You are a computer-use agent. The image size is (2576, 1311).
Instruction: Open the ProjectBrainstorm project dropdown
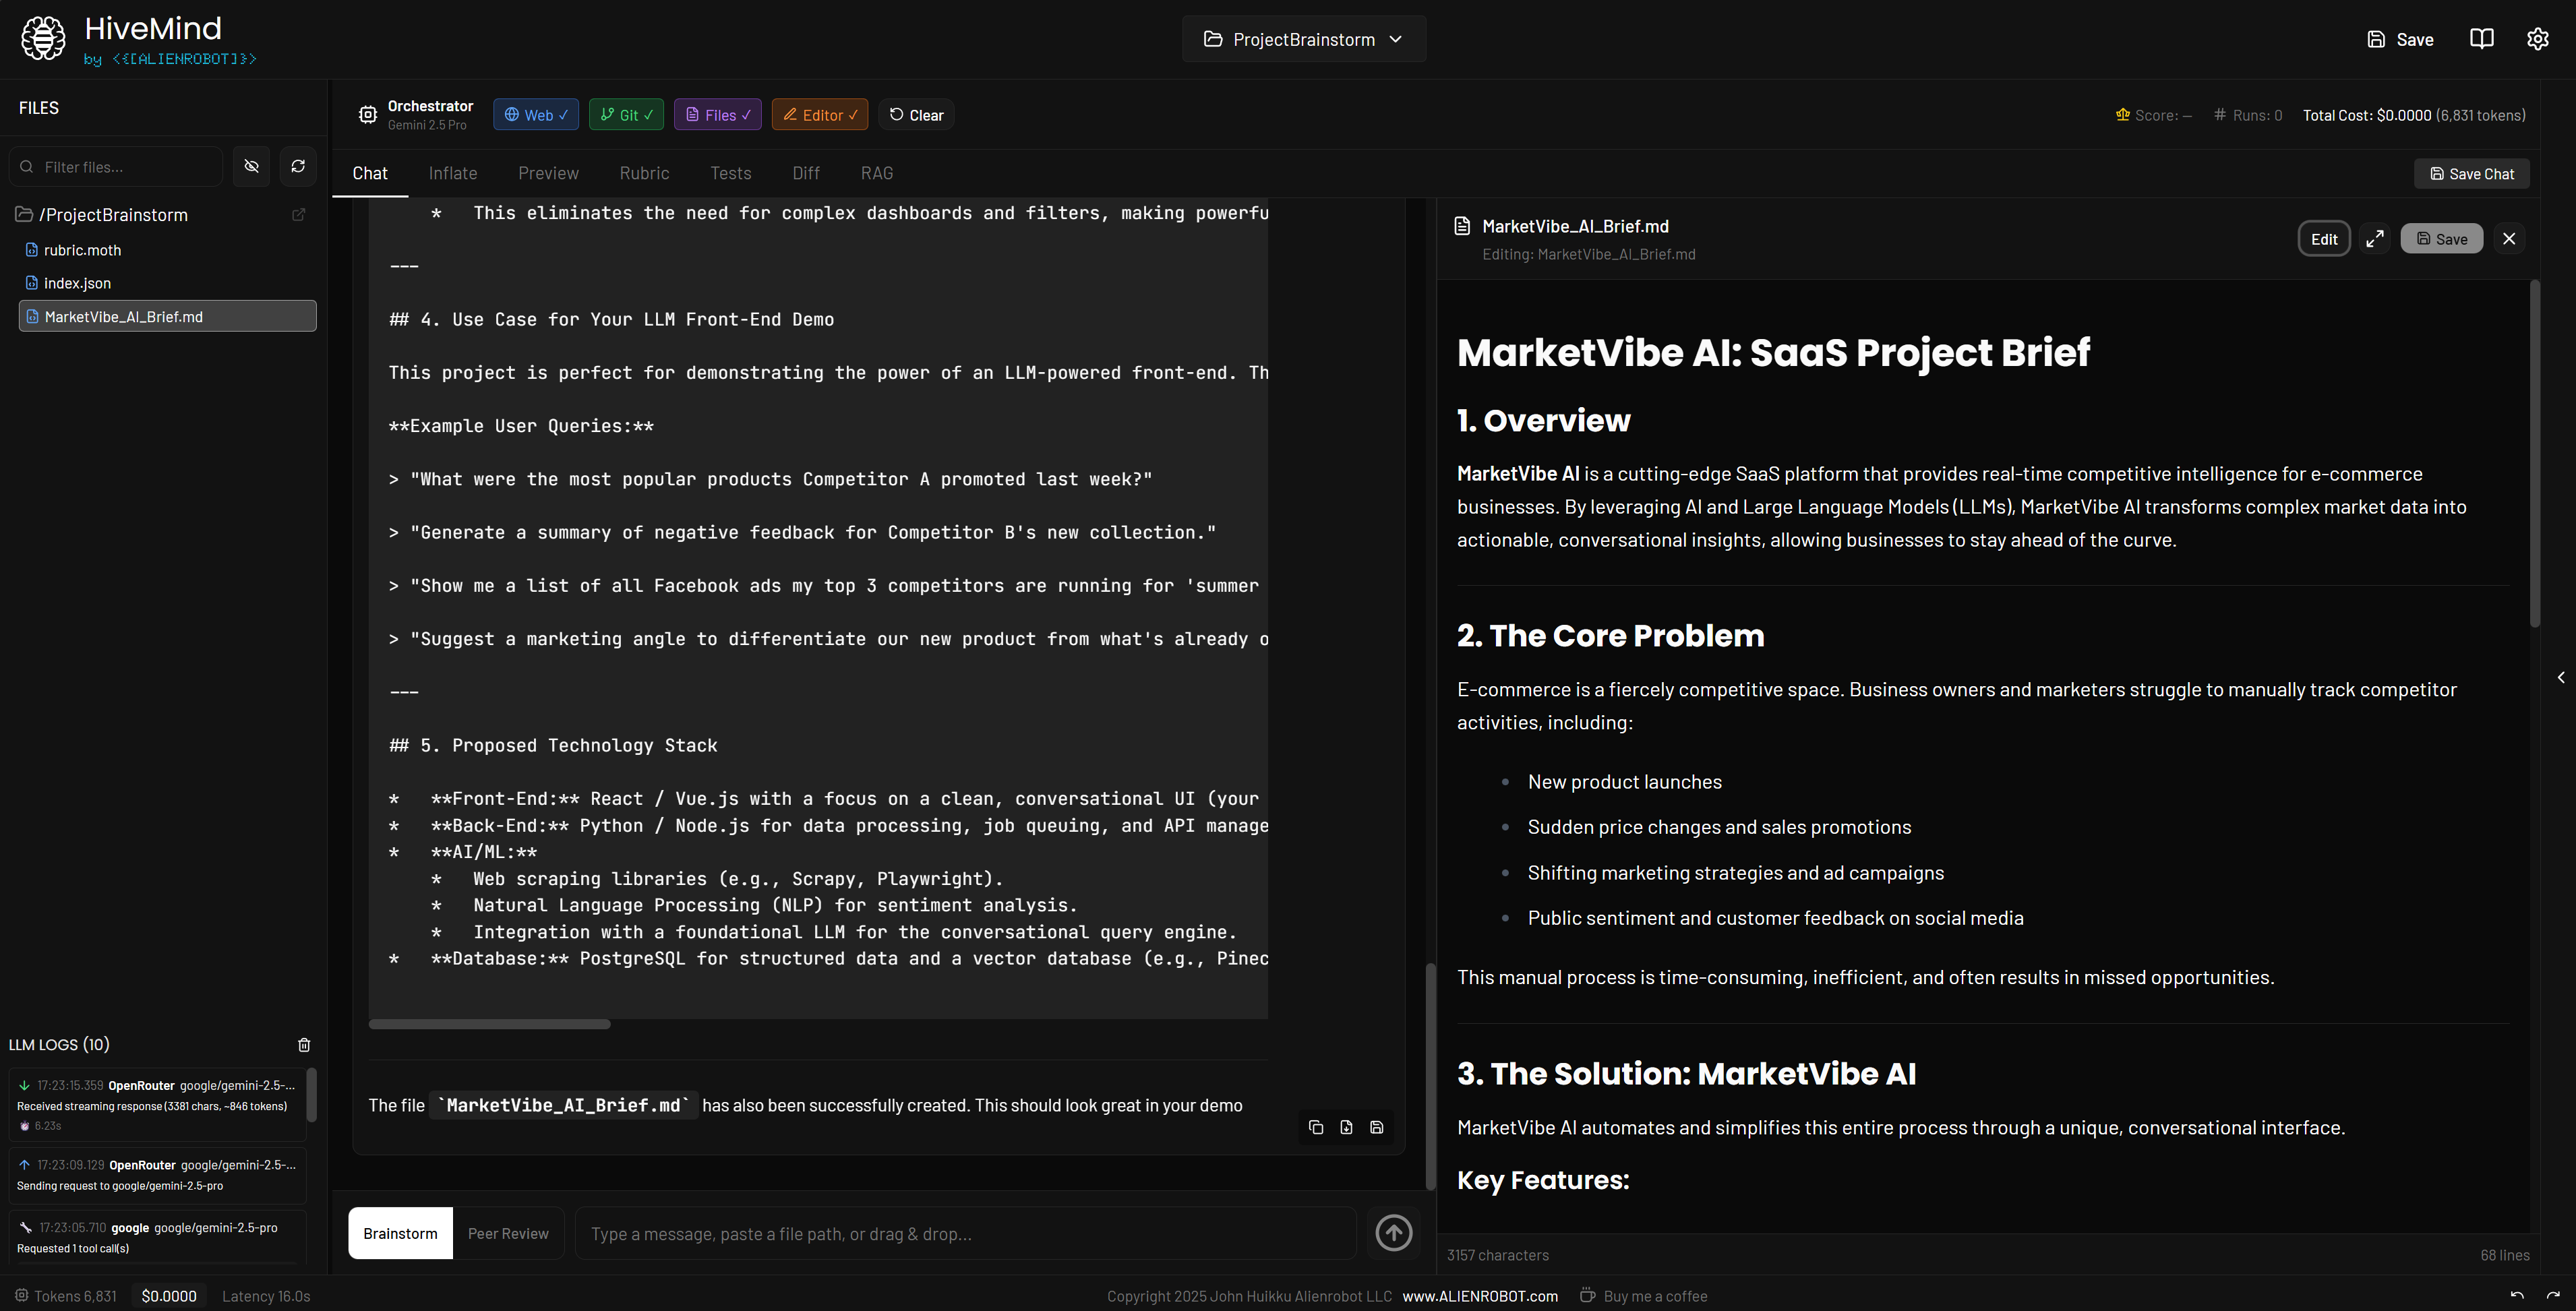[1303, 39]
